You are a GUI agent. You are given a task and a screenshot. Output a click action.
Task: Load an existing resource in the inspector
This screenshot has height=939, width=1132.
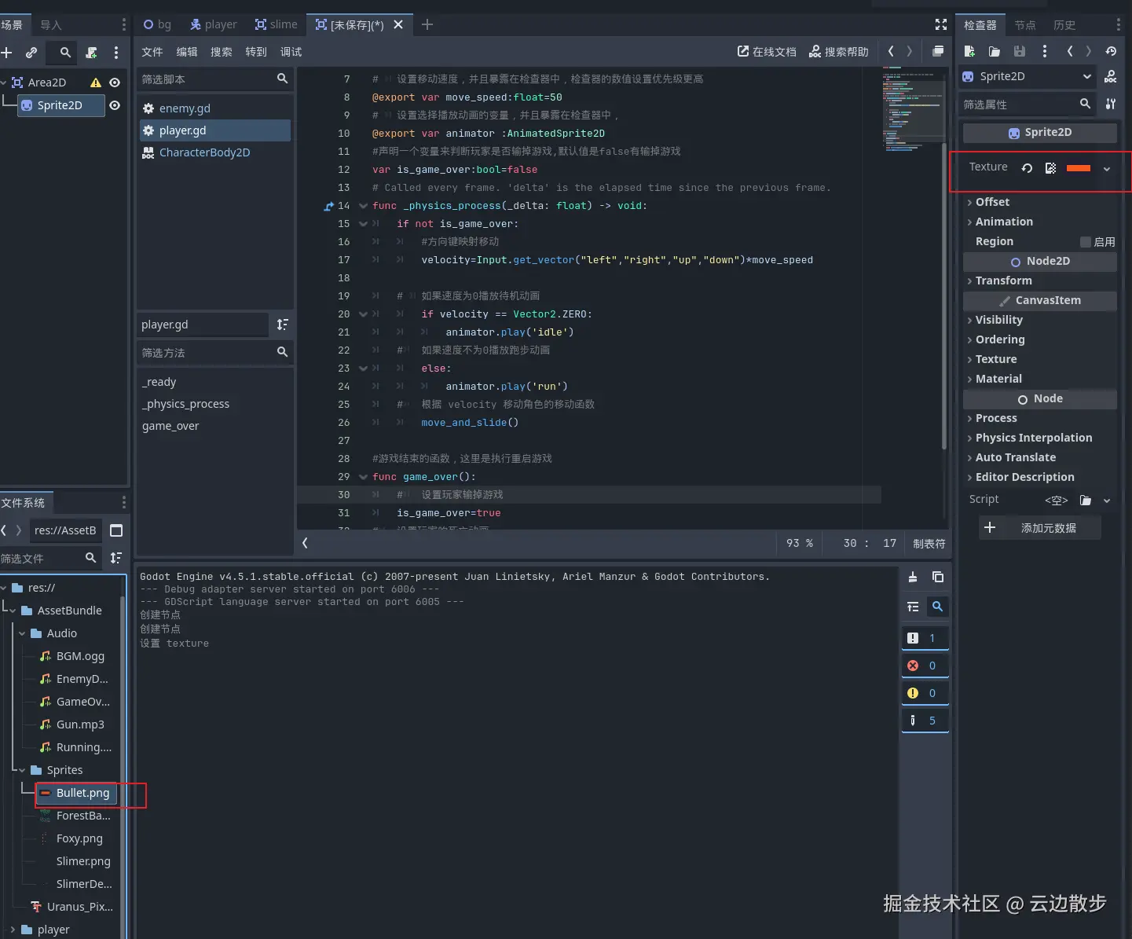995,51
